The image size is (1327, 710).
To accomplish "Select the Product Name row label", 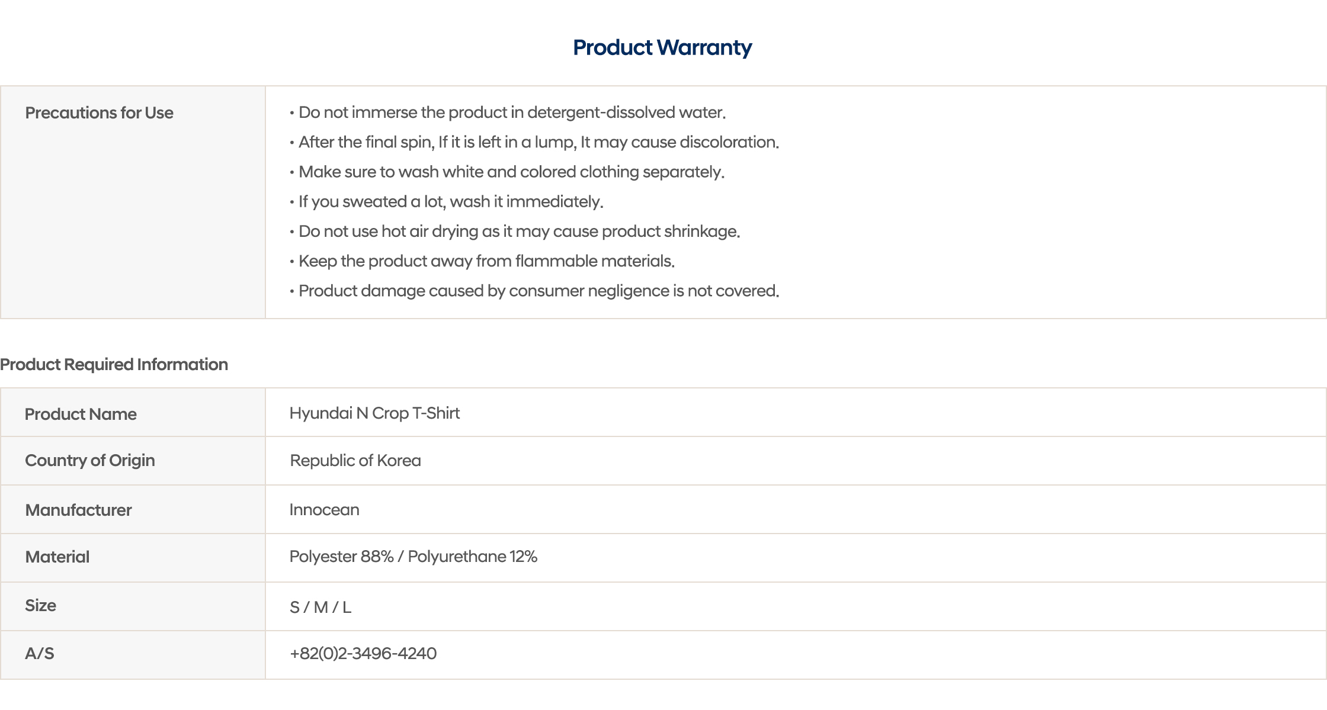I will click(x=81, y=414).
